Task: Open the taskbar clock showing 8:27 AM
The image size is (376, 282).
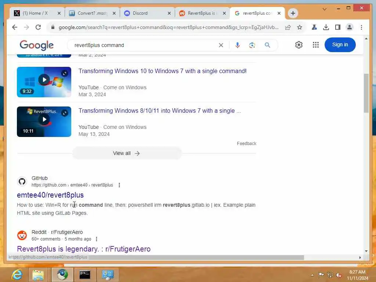Action: (357, 275)
